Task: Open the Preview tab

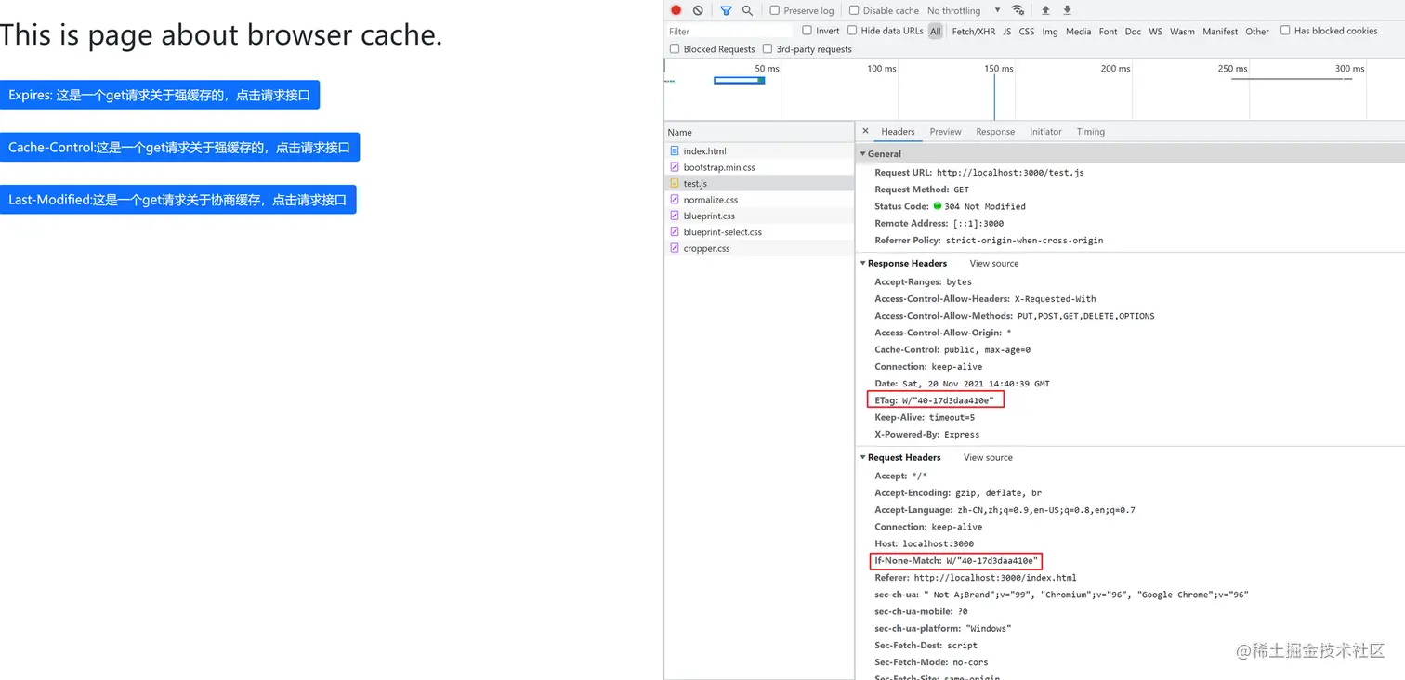Action: [x=946, y=132]
